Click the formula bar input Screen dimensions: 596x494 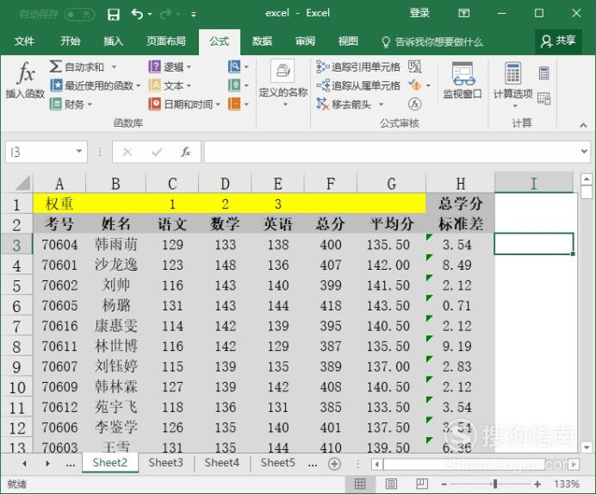(392, 152)
